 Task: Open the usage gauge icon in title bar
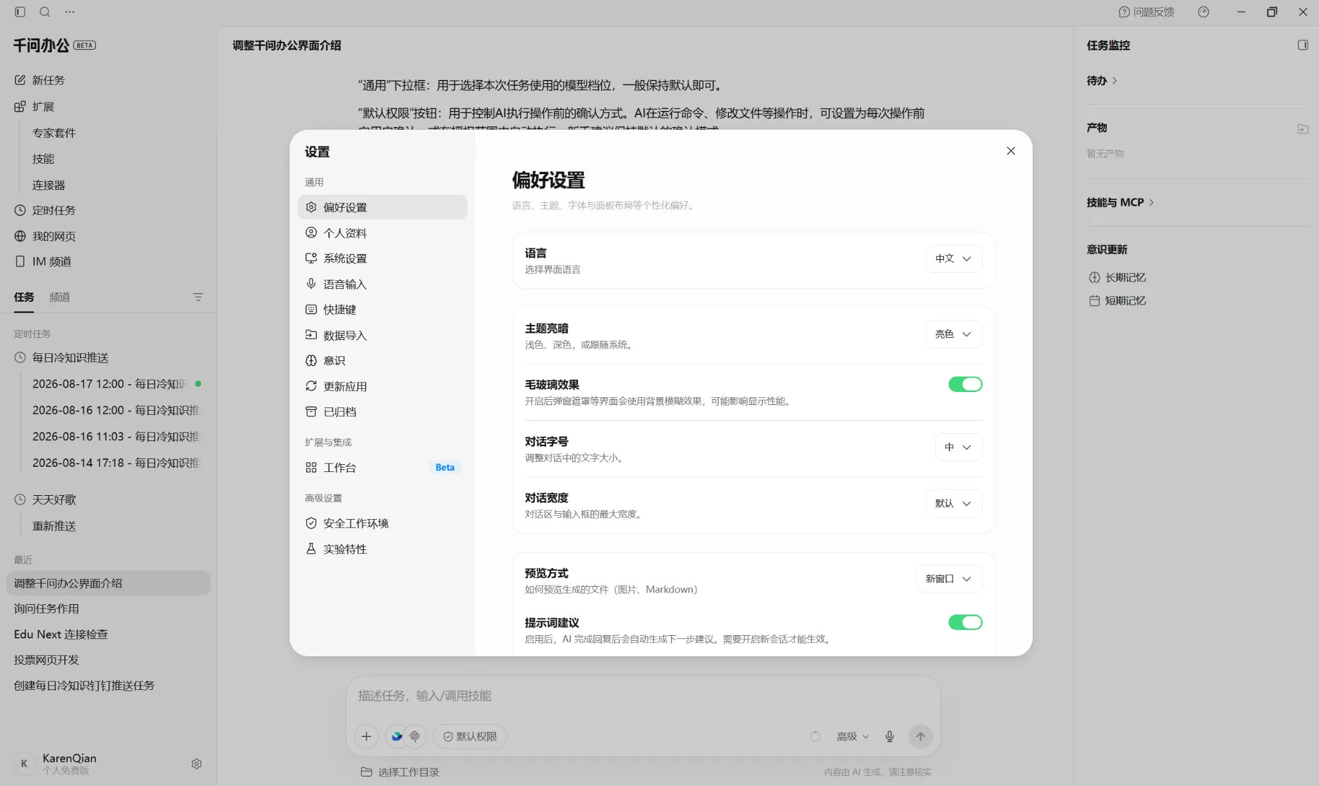tap(1203, 12)
